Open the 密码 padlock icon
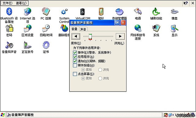This screenshot has width=196, height=118. pyautogui.click(x=9, y=28)
